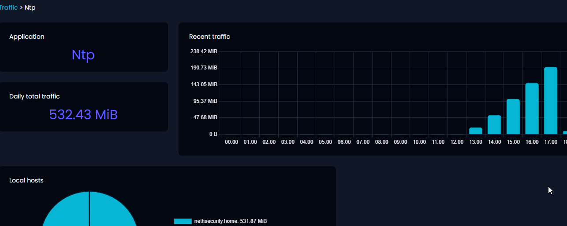Select the tallest bar at 17:00
The image size is (567, 226).
click(x=551, y=101)
